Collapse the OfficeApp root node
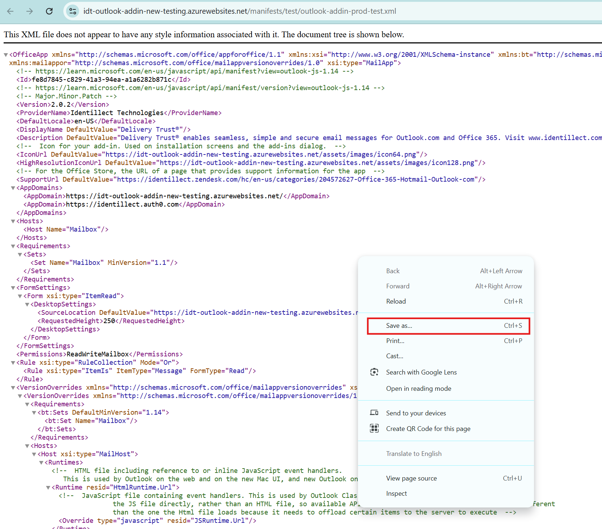This screenshot has height=529, width=602. click(x=6, y=55)
